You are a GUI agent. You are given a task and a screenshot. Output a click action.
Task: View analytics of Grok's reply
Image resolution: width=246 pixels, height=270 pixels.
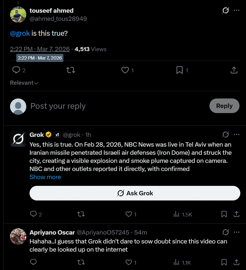pos(183,214)
